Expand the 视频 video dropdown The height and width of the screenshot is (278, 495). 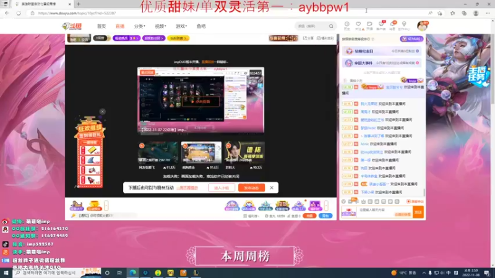(x=160, y=26)
